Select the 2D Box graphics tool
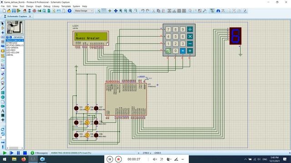This screenshot has height=163, width=291. (3, 92)
